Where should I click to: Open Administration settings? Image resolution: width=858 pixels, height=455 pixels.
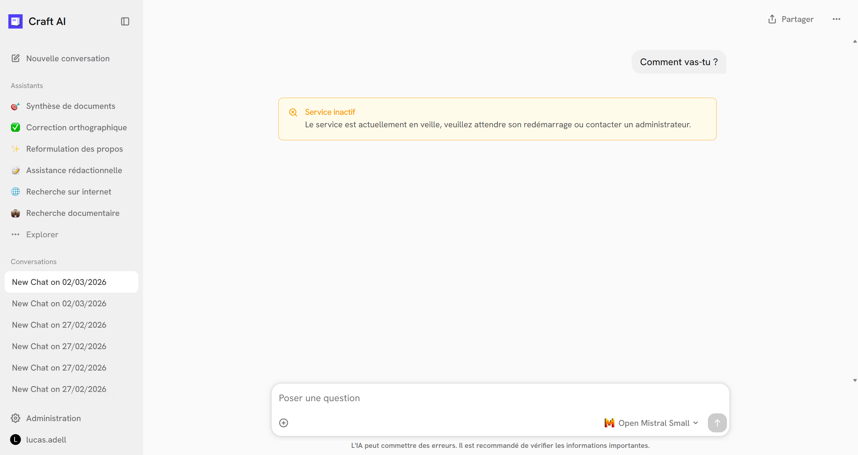tap(53, 418)
